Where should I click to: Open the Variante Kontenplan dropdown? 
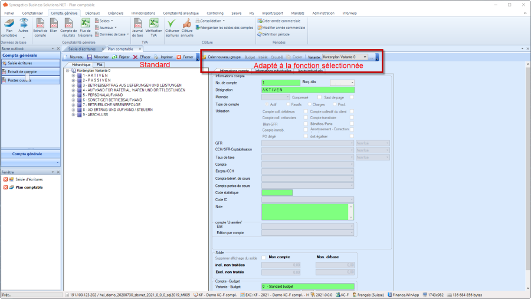(x=365, y=57)
